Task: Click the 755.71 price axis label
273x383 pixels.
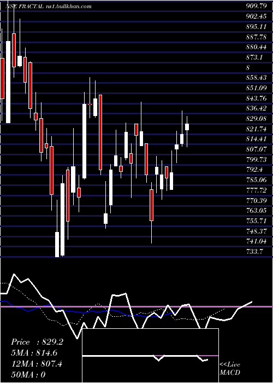Action: (256, 221)
